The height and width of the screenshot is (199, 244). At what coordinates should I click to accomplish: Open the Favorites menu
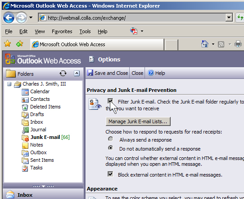click(62, 31)
